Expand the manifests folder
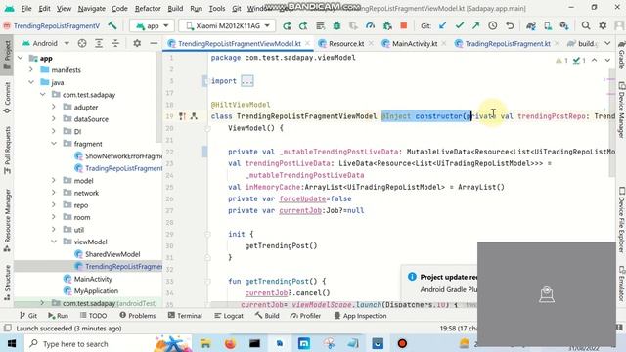 coord(31,69)
